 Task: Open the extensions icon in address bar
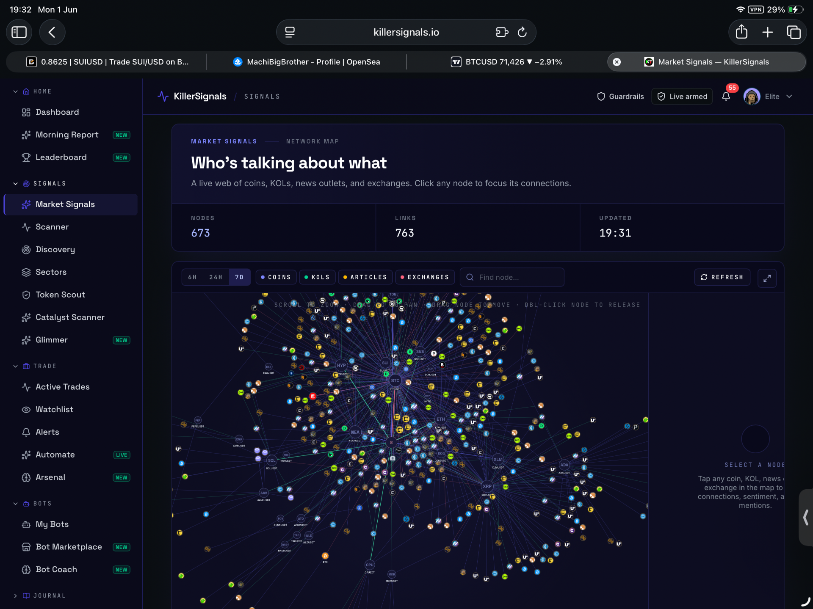(x=502, y=32)
